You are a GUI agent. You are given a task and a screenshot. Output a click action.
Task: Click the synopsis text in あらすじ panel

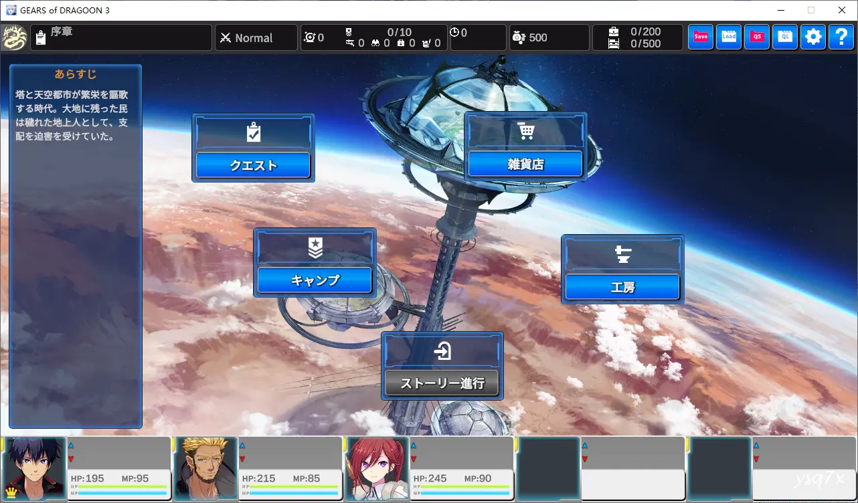(x=72, y=116)
